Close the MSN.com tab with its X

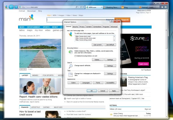pyautogui.click(x=102, y=7)
